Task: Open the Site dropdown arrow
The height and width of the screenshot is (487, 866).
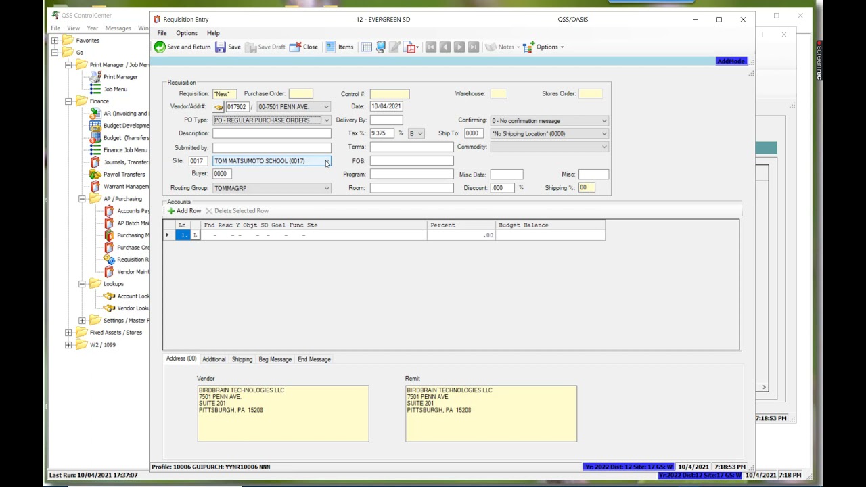Action: pyautogui.click(x=326, y=161)
